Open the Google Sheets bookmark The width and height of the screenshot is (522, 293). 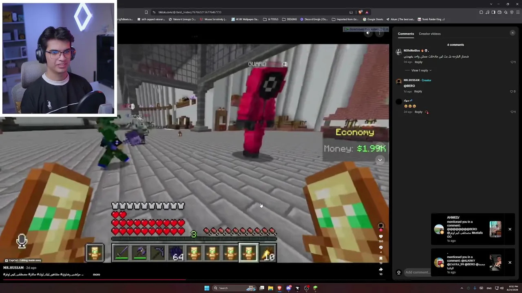pyautogui.click(x=373, y=19)
